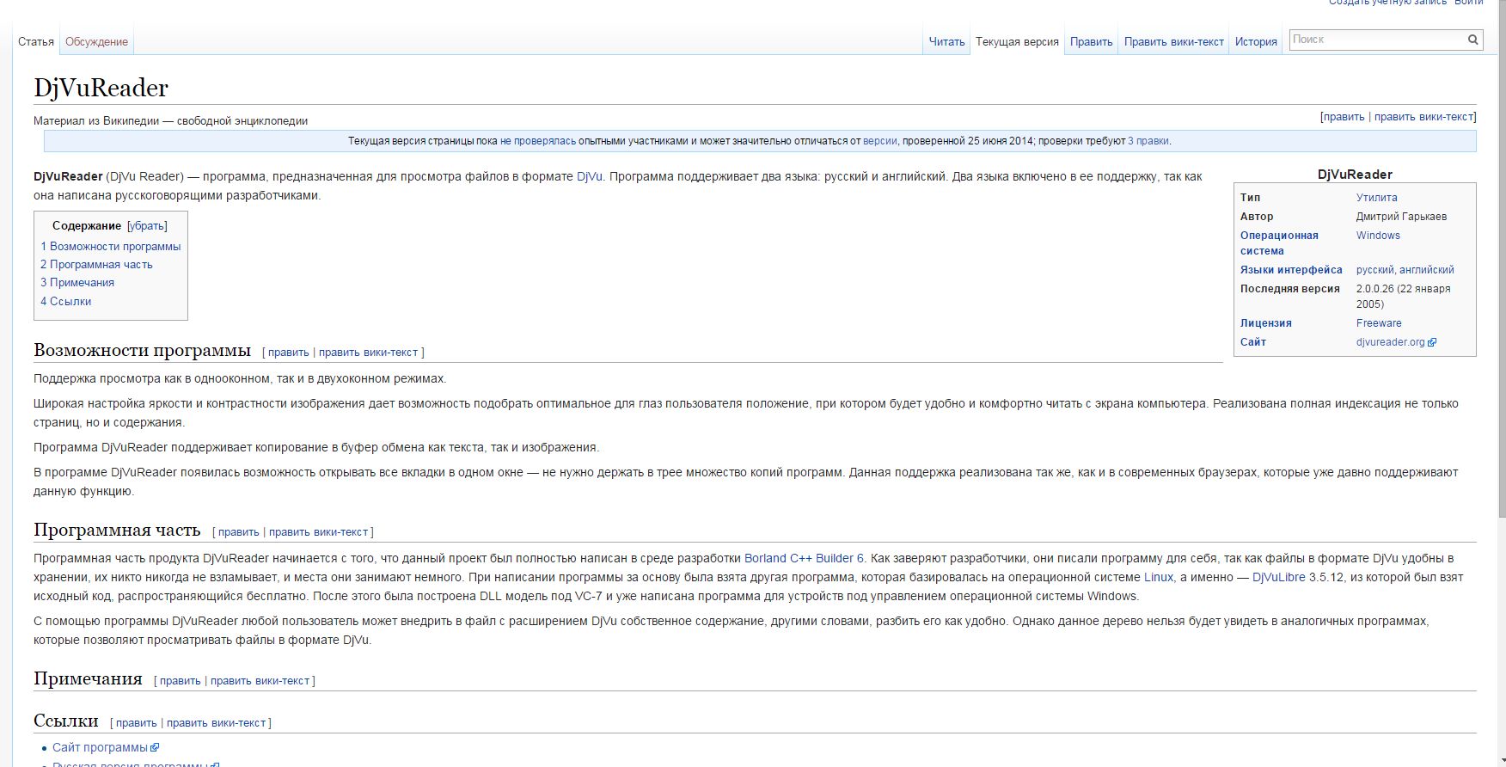
Task: Click external link icon beside djvureader.org
Action: [1432, 342]
